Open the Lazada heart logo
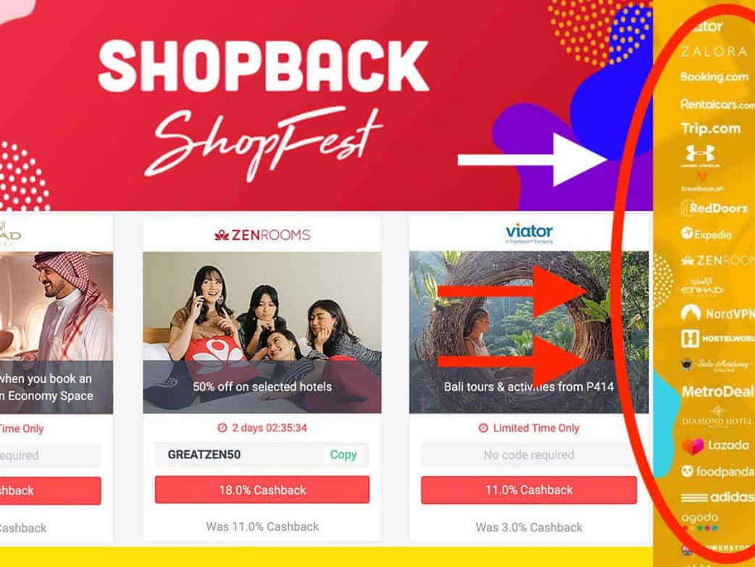The image size is (755, 567). click(716, 446)
